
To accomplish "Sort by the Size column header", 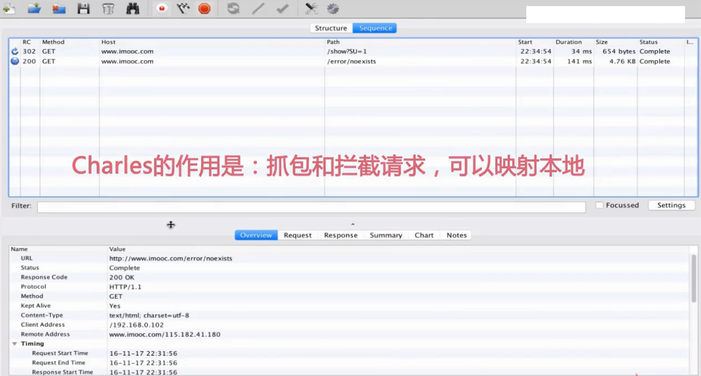I will [x=616, y=42].
